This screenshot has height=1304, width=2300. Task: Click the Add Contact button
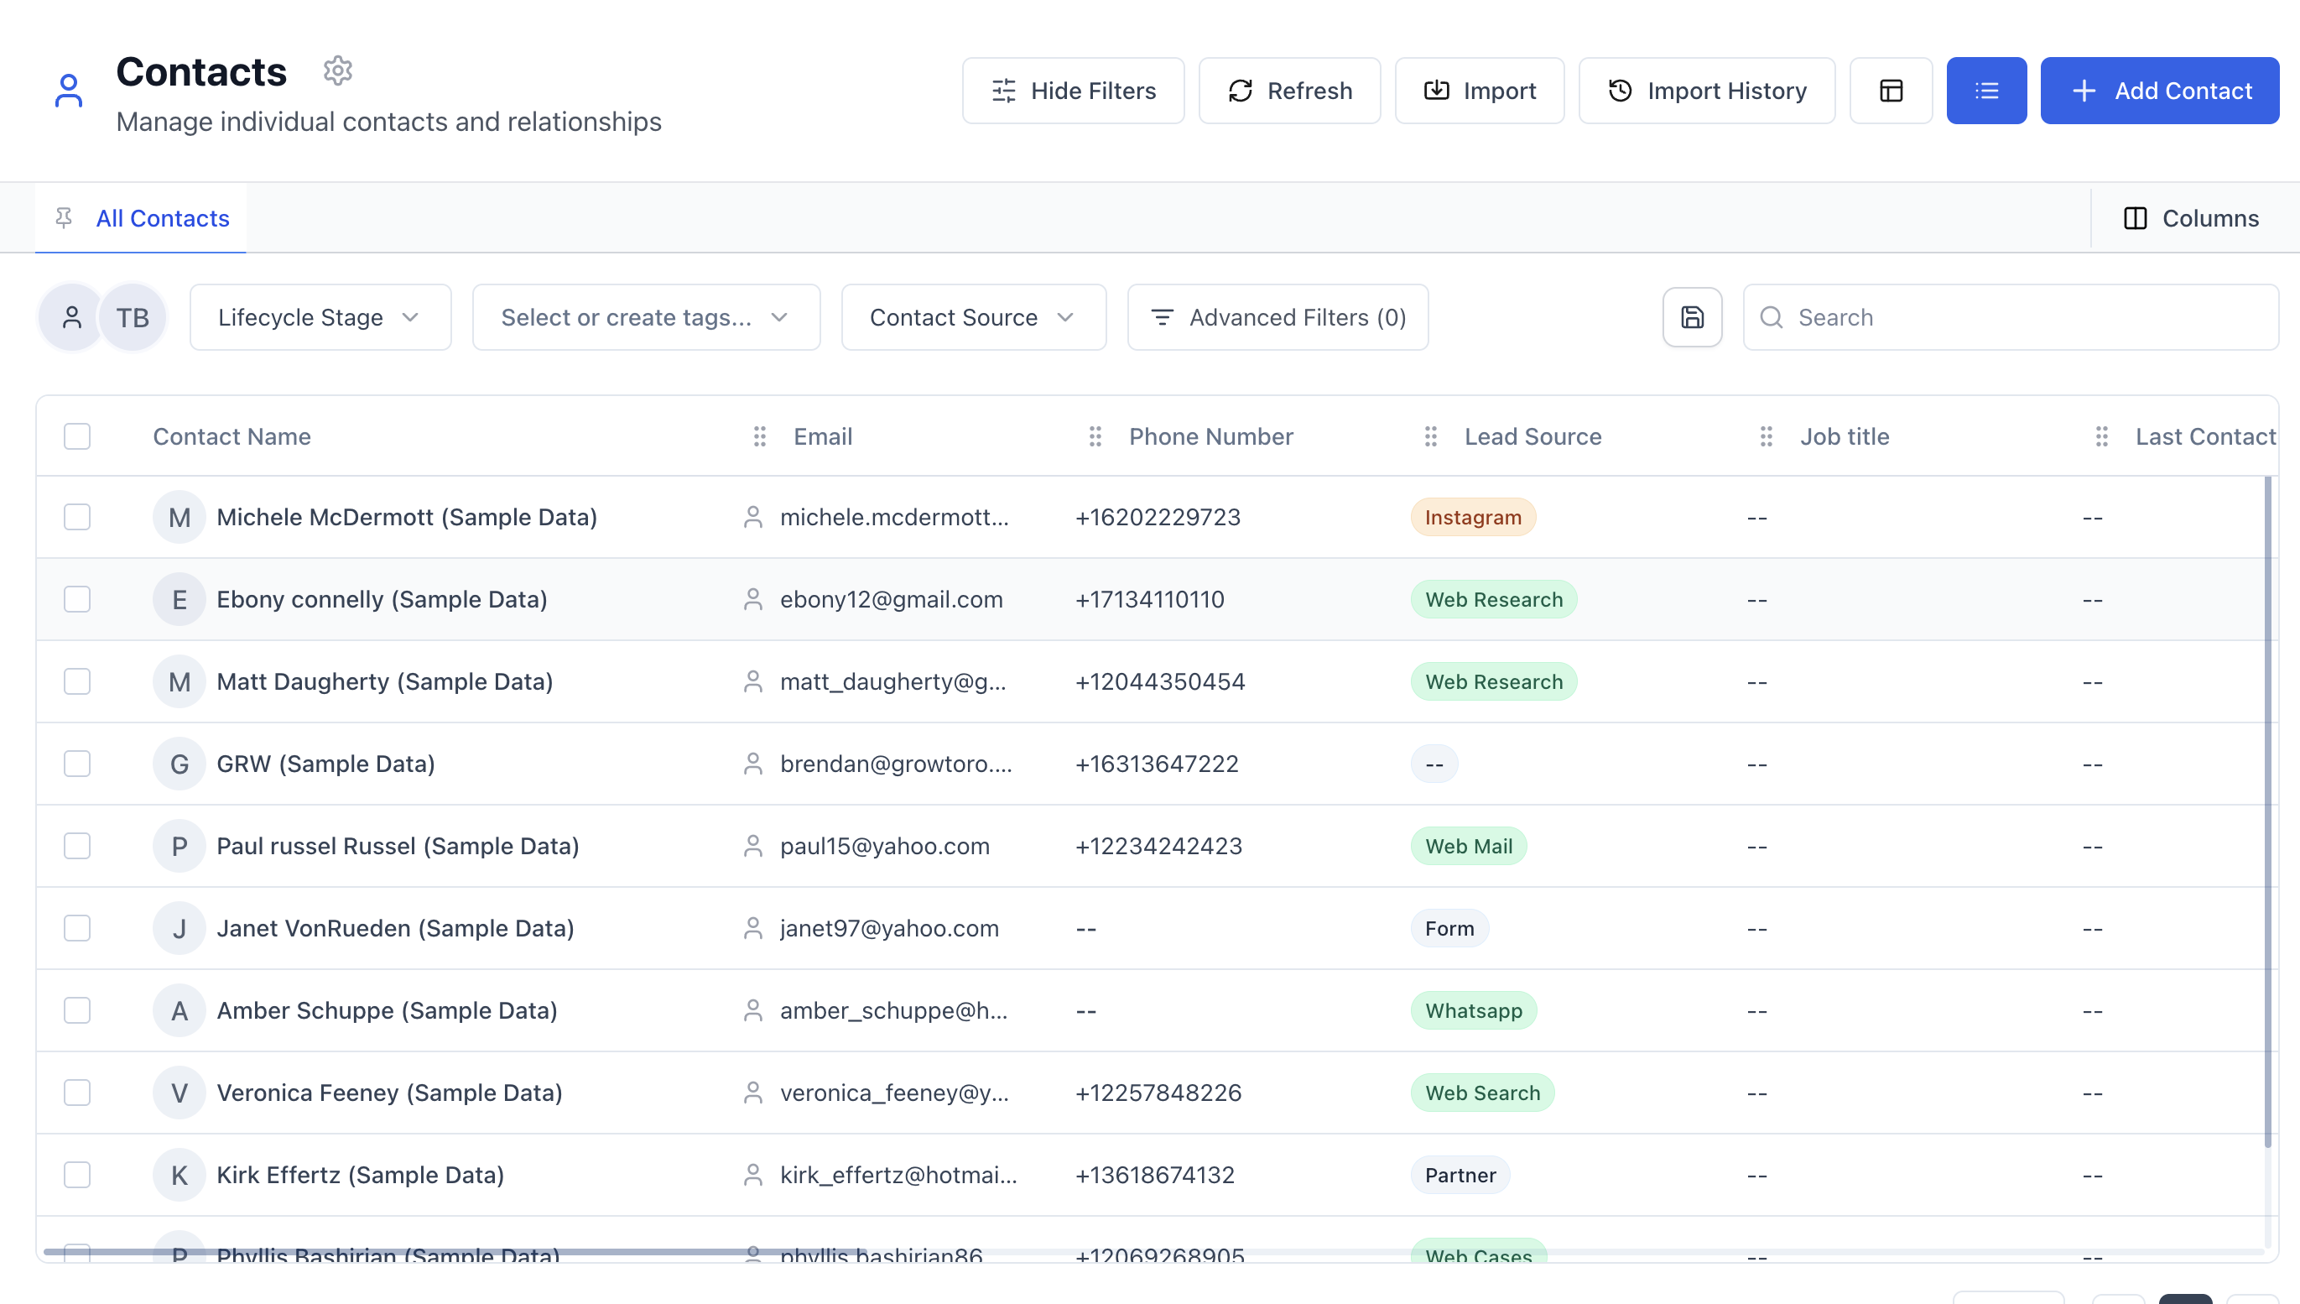point(2158,91)
